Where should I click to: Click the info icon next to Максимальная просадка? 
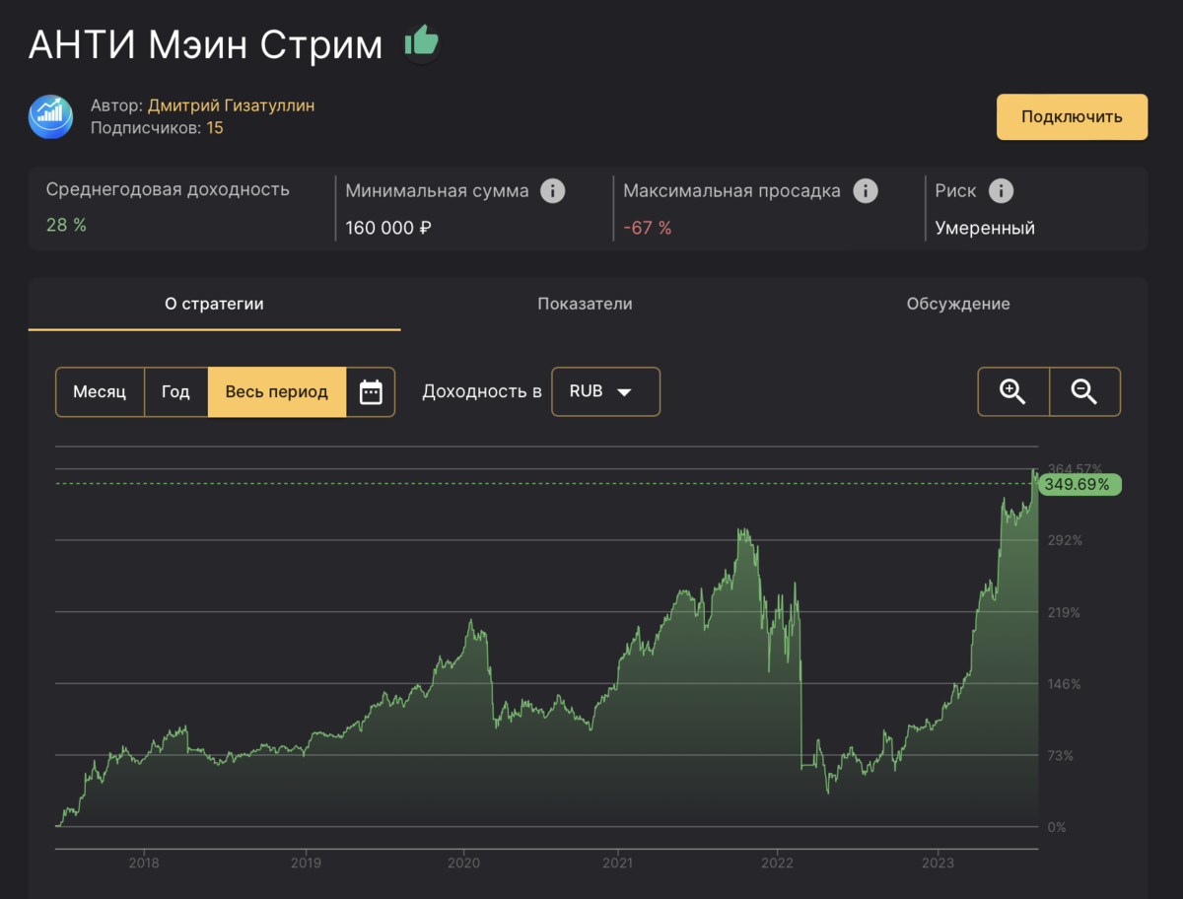tap(866, 191)
